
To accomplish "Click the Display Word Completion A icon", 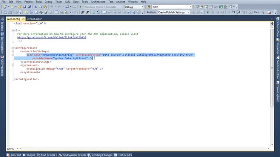I will click(x=71, y=12).
